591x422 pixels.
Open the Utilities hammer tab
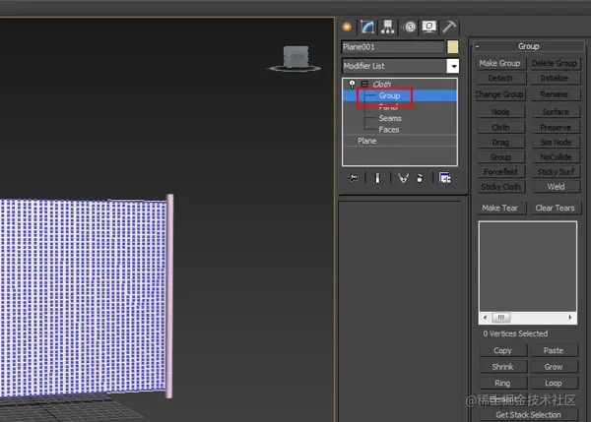[449, 27]
